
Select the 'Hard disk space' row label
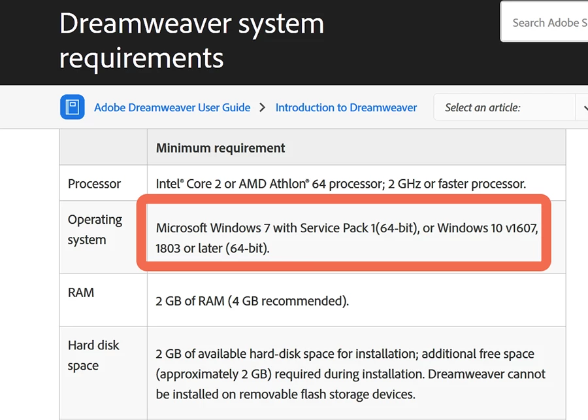click(x=93, y=355)
